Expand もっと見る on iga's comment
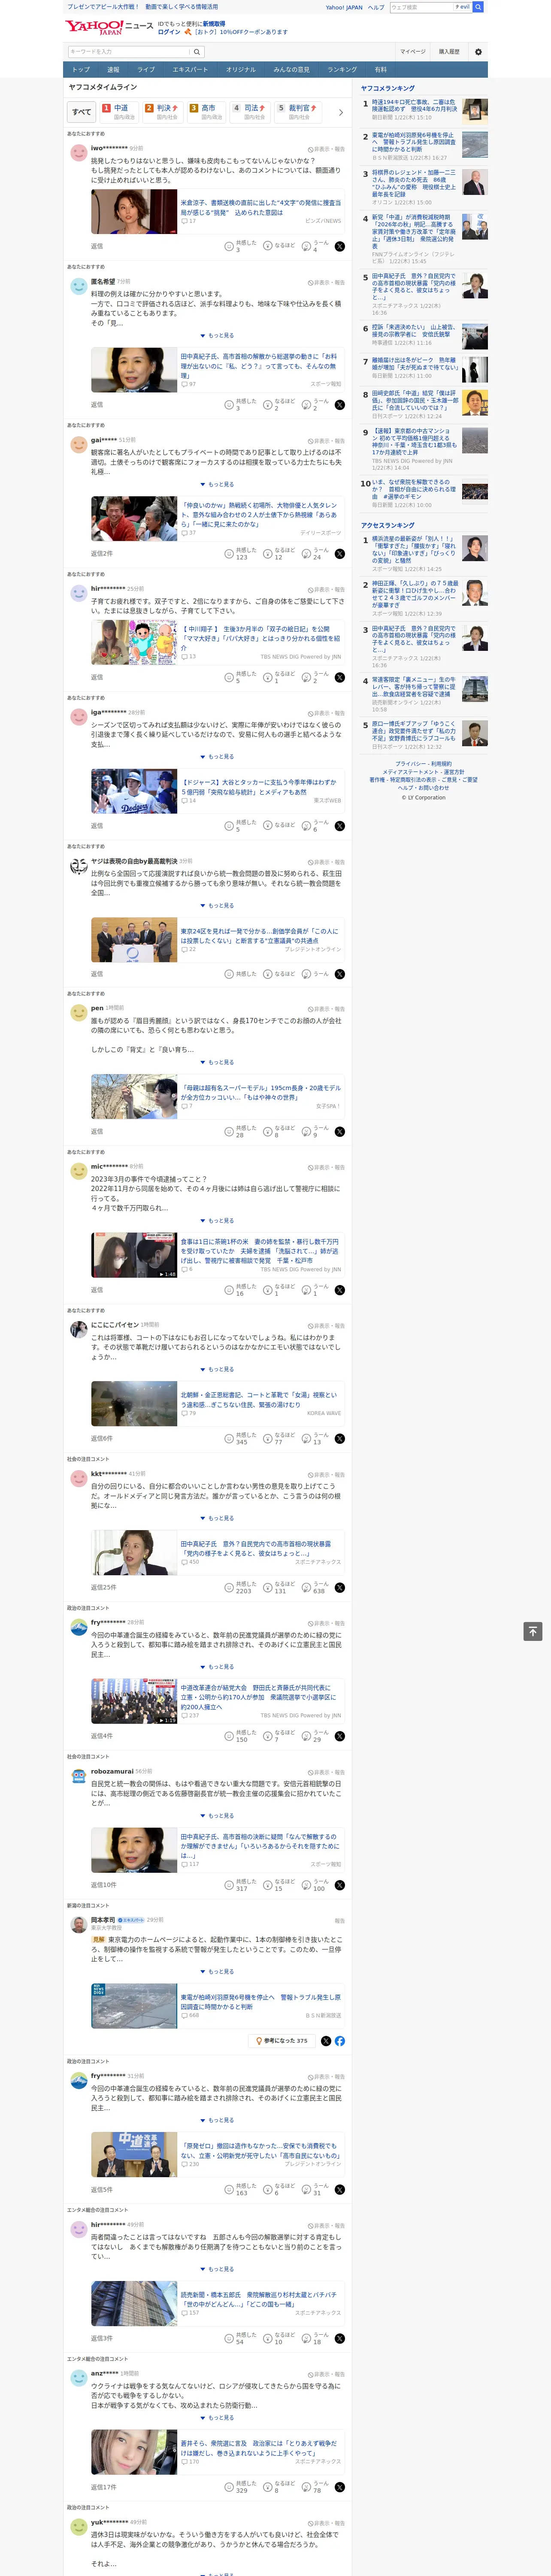This screenshot has width=551, height=2576. point(217,757)
